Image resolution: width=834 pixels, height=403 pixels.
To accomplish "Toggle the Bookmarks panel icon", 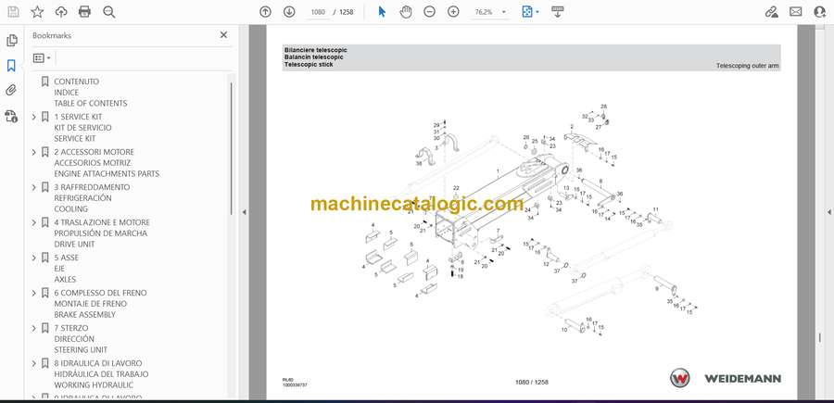I will coord(11,66).
